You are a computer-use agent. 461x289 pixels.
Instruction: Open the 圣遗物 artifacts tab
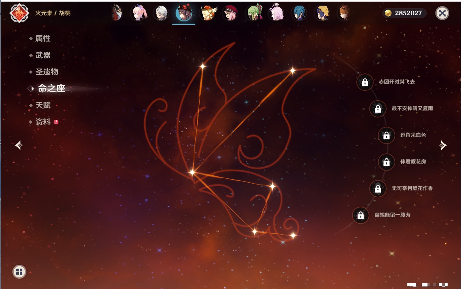pos(47,72)
